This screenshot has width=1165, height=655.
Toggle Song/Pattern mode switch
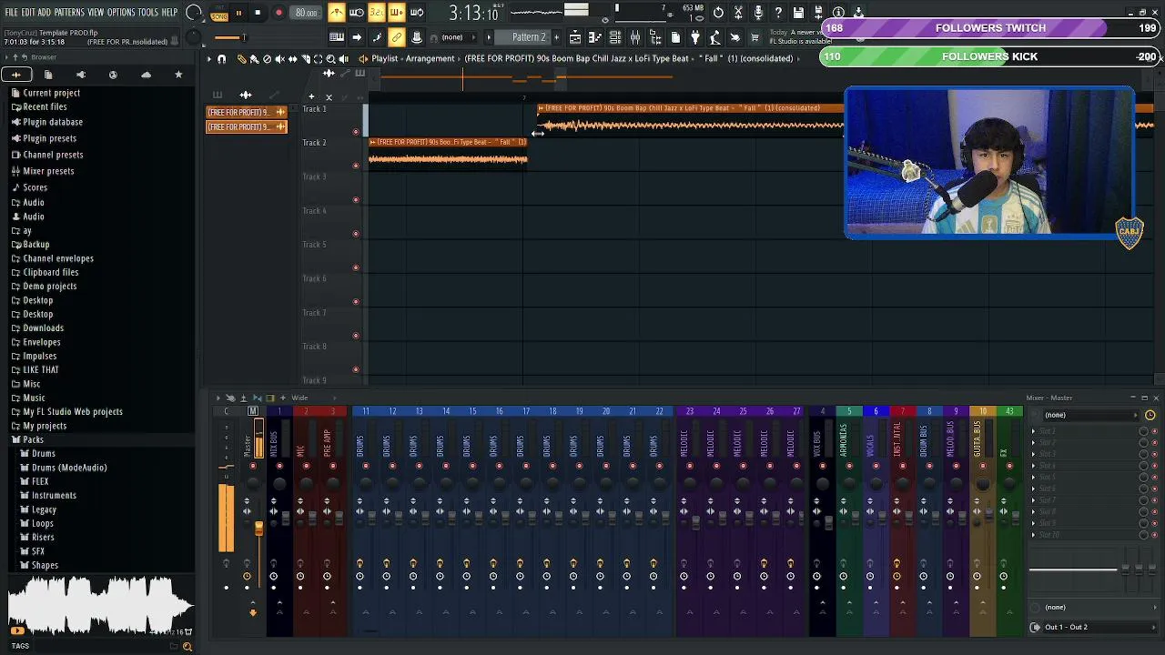coord(219,13)
